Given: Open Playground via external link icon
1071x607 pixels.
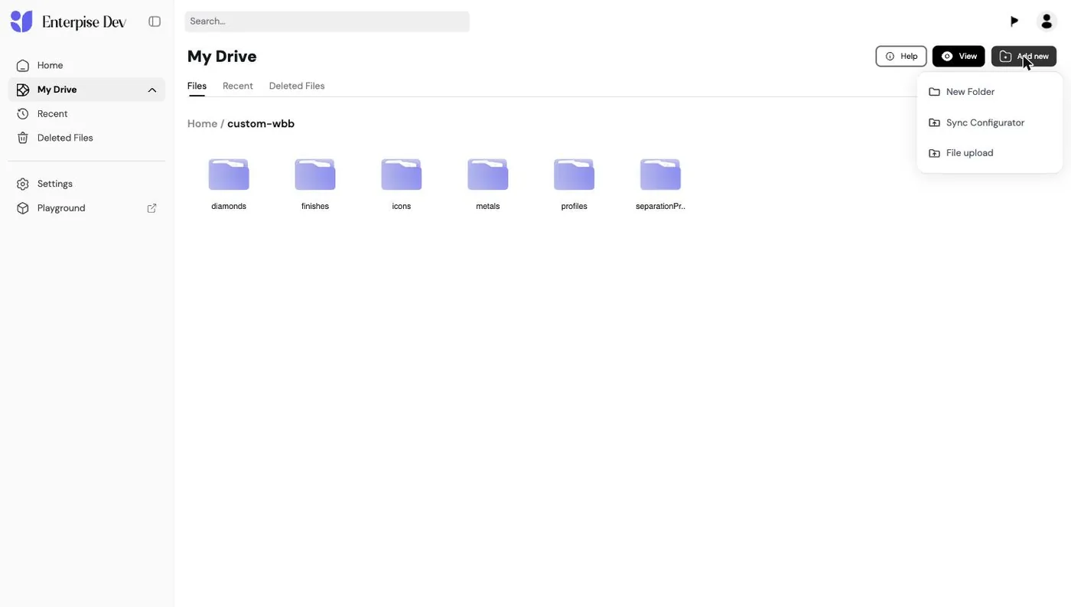Looking at the screenshot, I should pos(151,208).
